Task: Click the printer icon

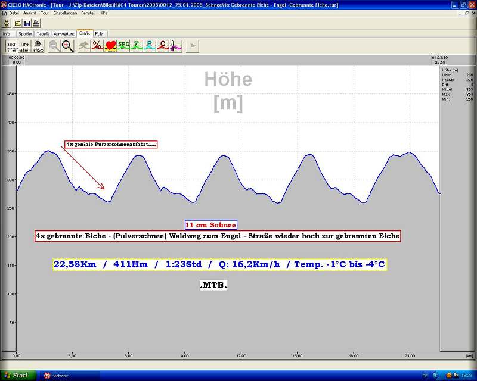Action: [x=36, y=23]
